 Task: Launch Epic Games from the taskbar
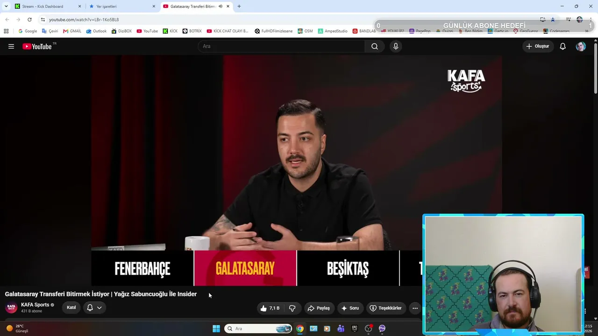[355, 329]
